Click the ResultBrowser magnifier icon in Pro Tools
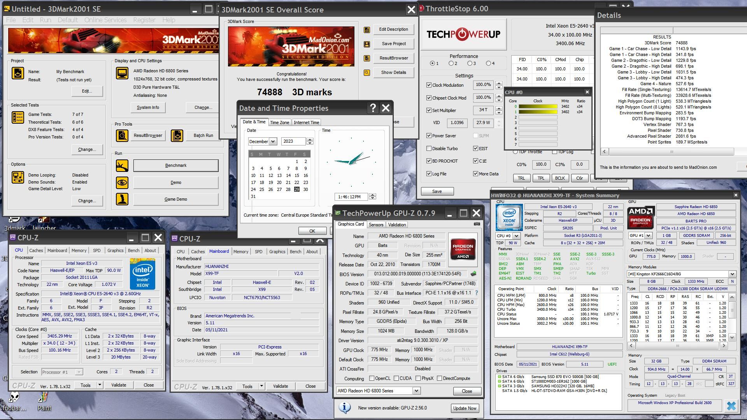747x420 pixels. click(x=122, y=135)
